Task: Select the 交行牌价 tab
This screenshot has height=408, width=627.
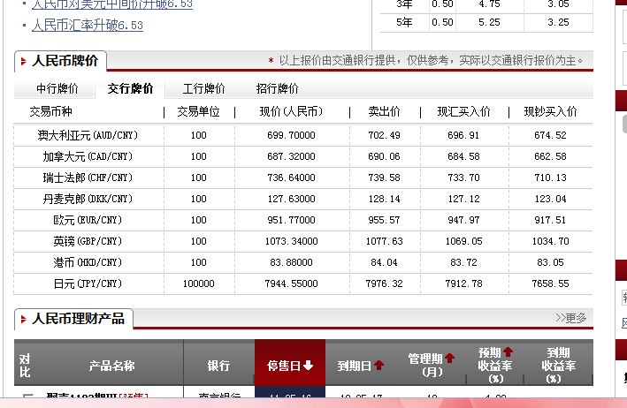Action: click(130, 89)
